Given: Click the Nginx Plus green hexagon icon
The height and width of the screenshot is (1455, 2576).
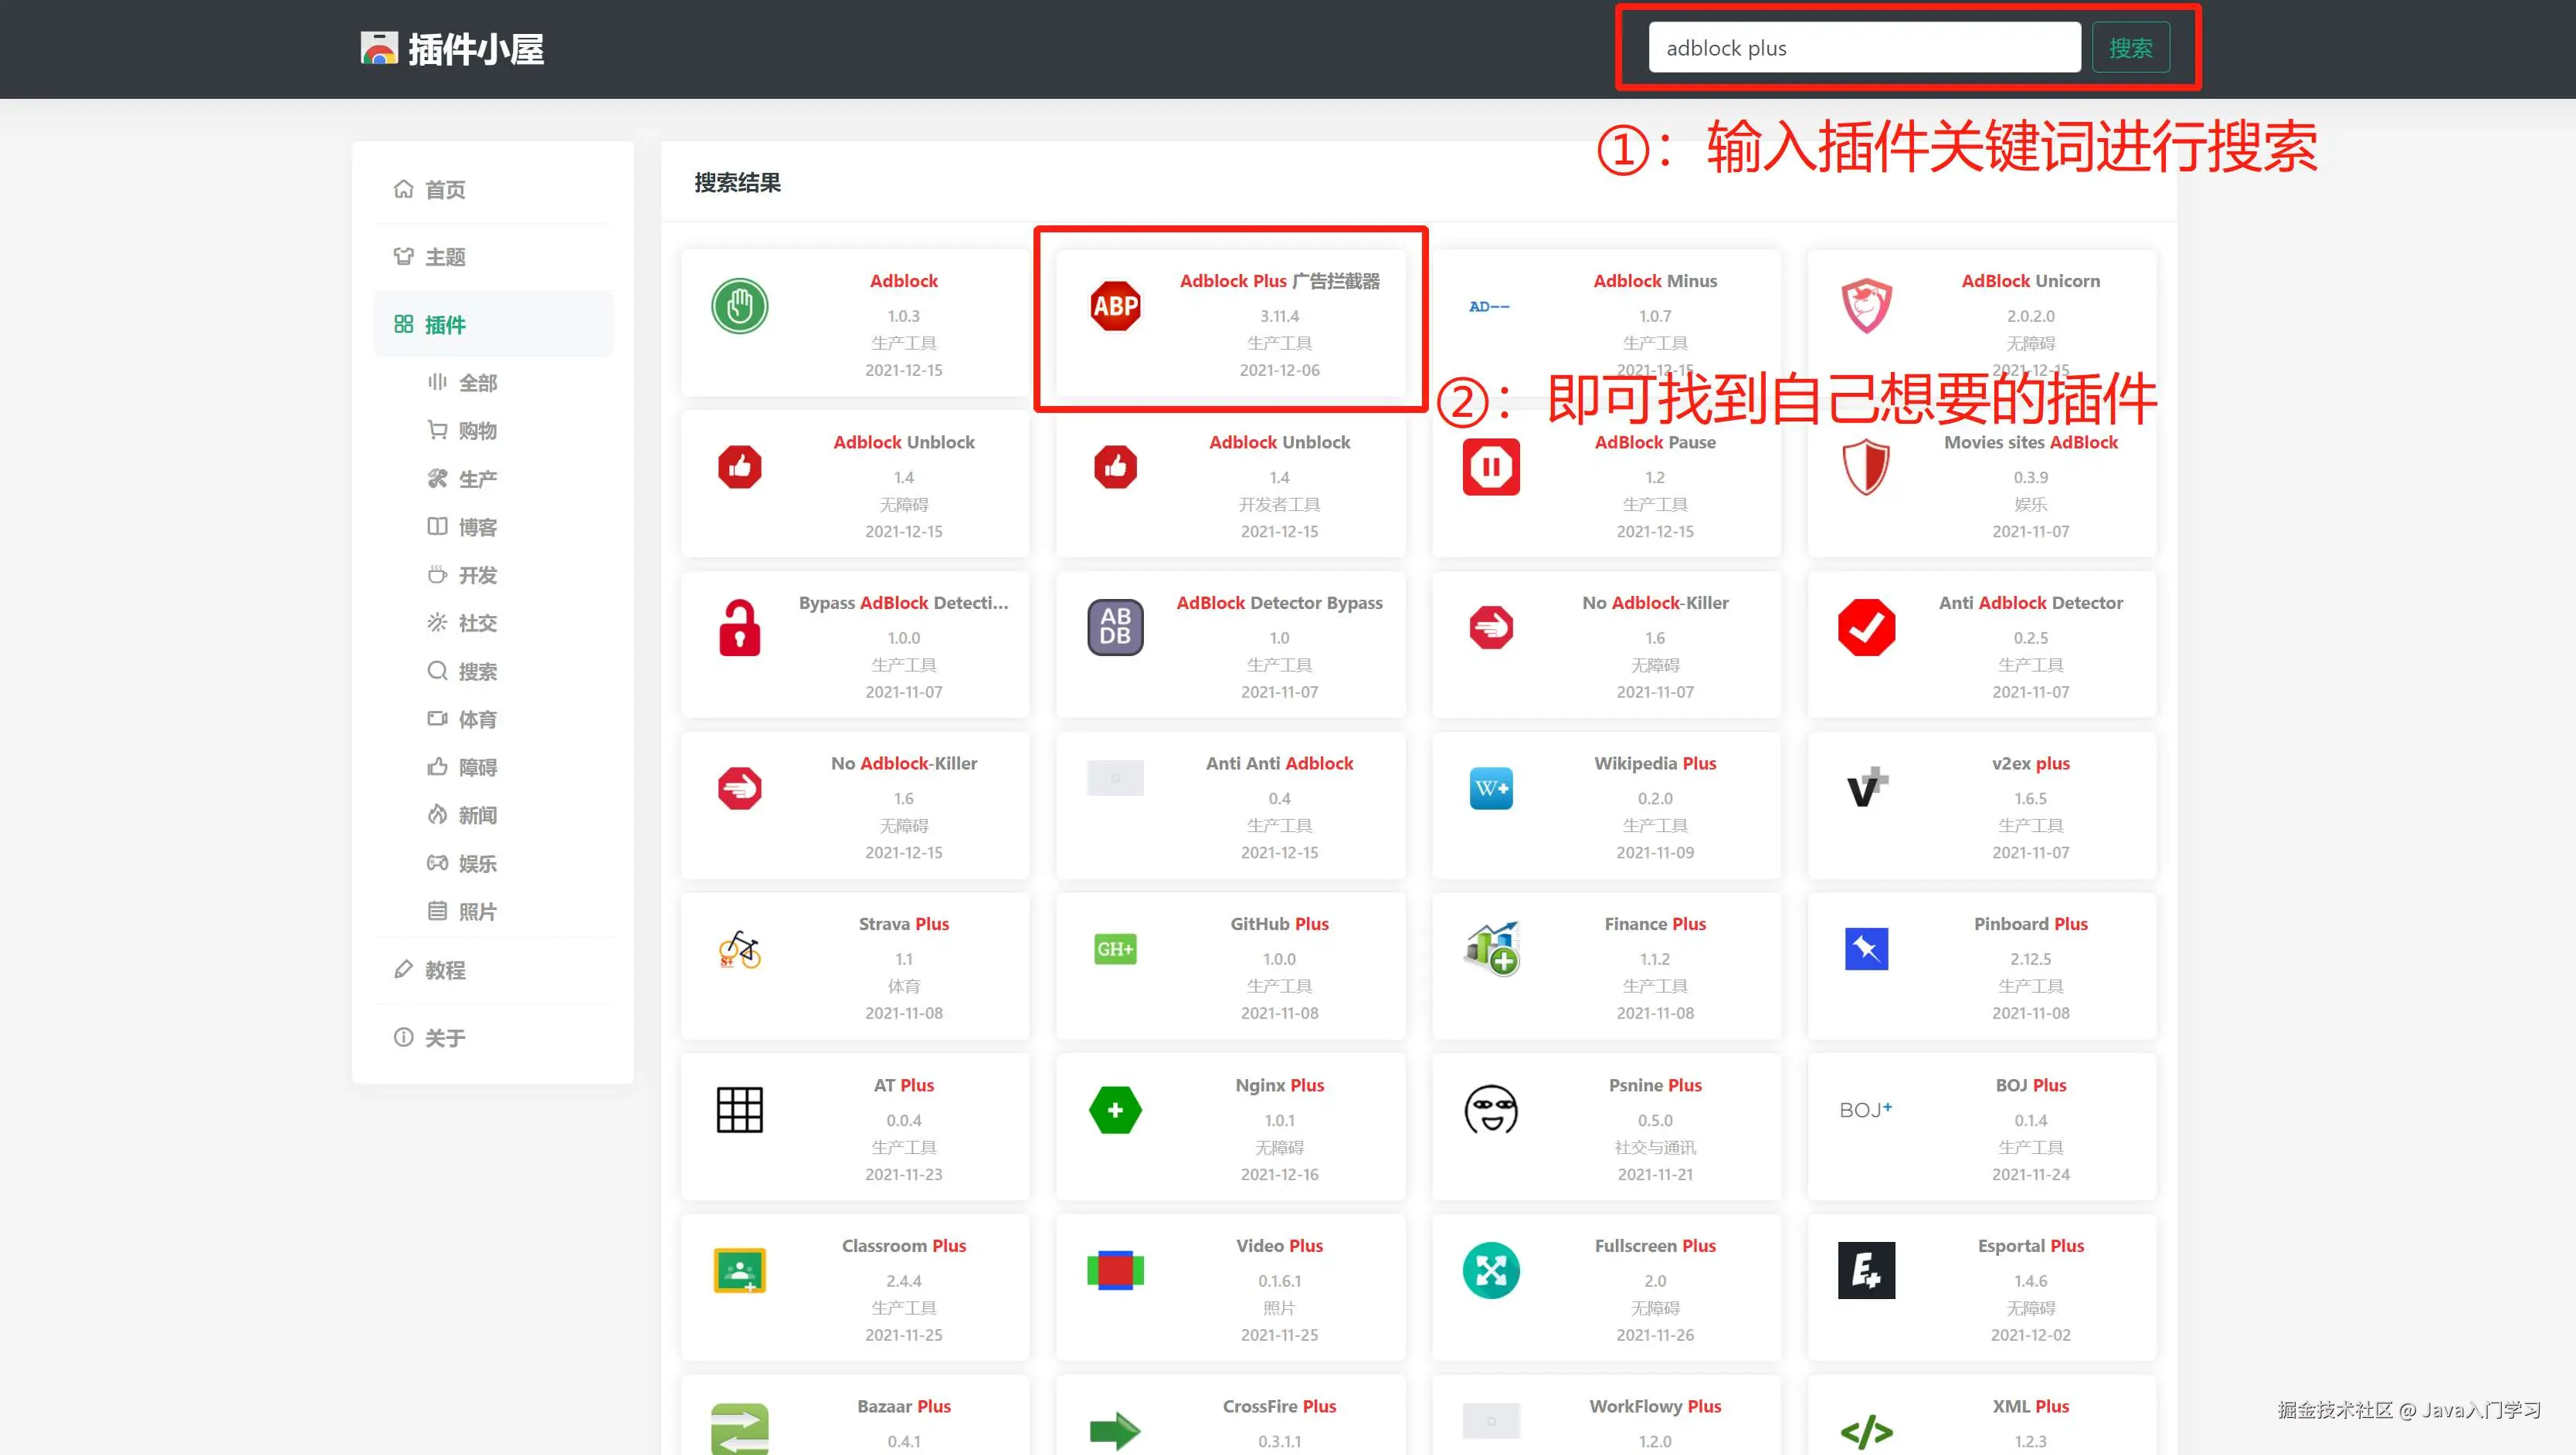Looking at the screenshot, I should pyautogui.click(x=1115, y=1110).
